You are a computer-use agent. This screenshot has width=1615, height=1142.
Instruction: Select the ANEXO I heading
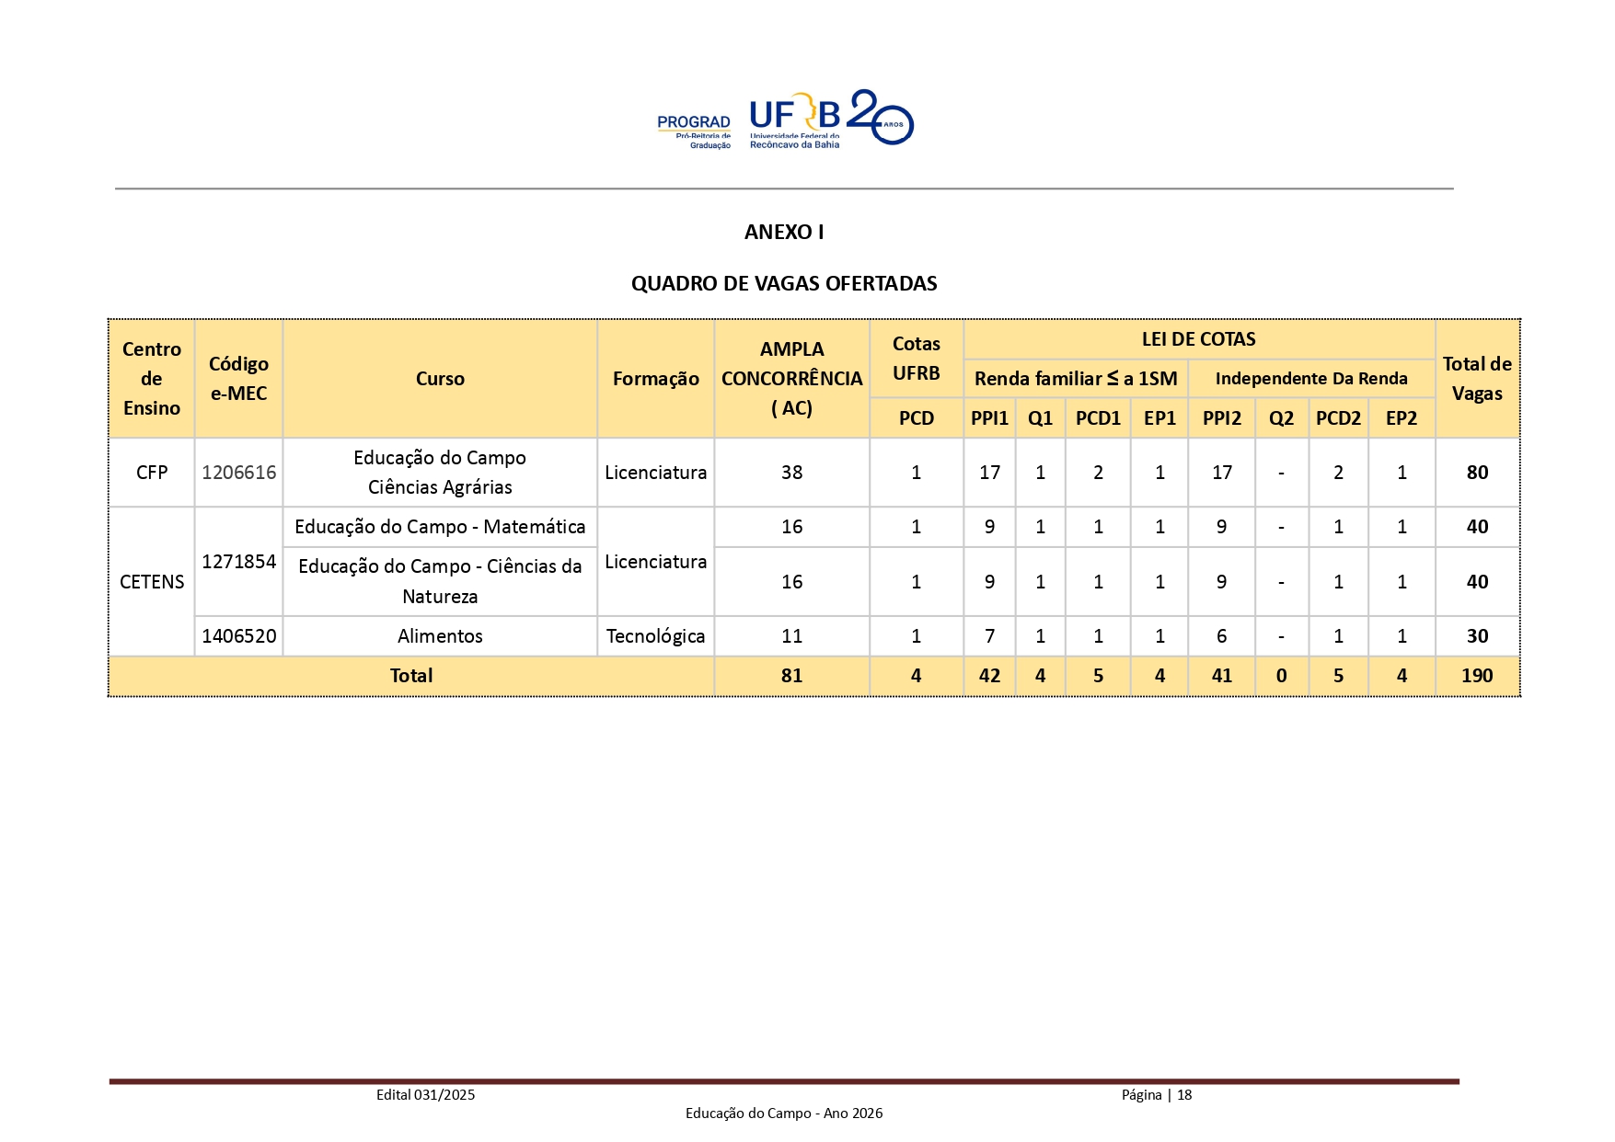tap(783, 233)
